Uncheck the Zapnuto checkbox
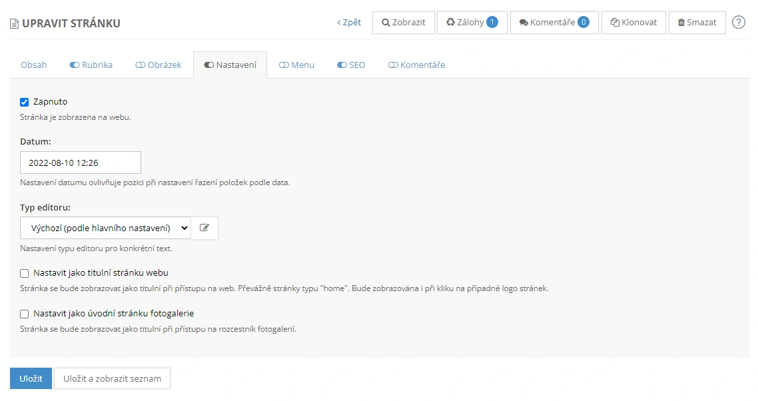 [x=25, y=102]
